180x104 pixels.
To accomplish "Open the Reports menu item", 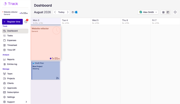I will (15, 59).
